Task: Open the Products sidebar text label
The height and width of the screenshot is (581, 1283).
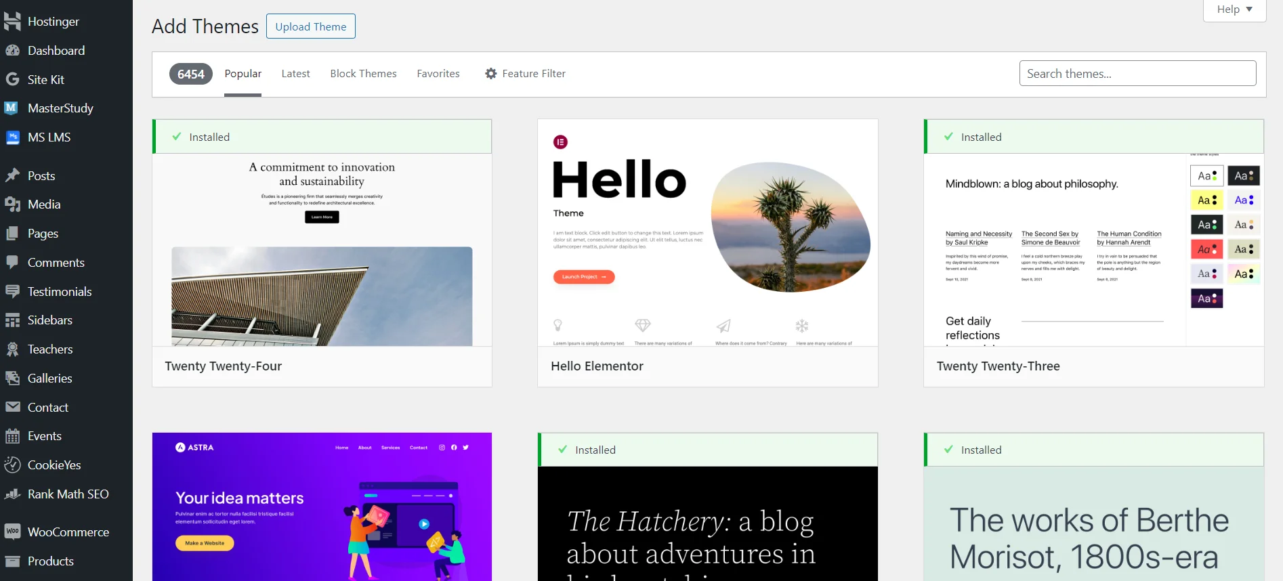Action: point(51,561)
